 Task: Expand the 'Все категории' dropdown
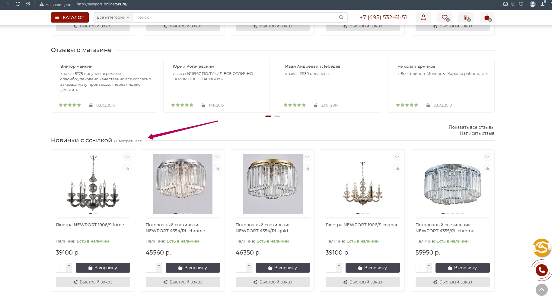pos(113,17)
